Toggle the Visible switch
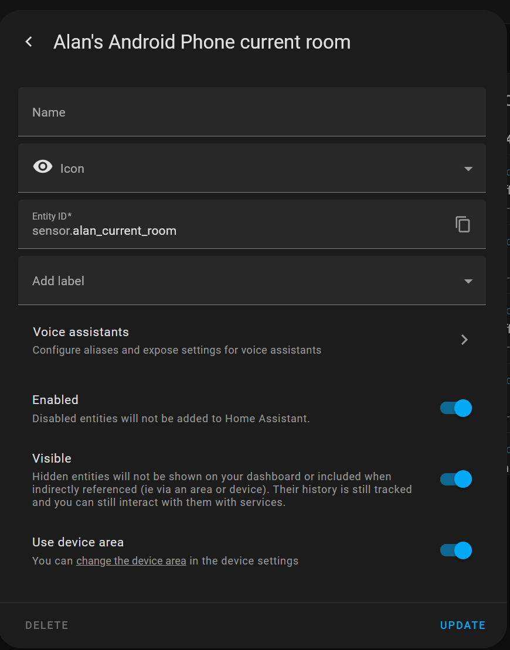 click(455, 479)
